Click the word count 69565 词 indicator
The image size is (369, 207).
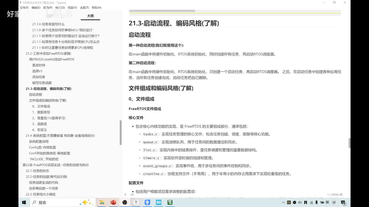tap(335, 195)
